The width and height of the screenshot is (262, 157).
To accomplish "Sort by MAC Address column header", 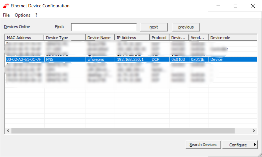I will [24, 38].
